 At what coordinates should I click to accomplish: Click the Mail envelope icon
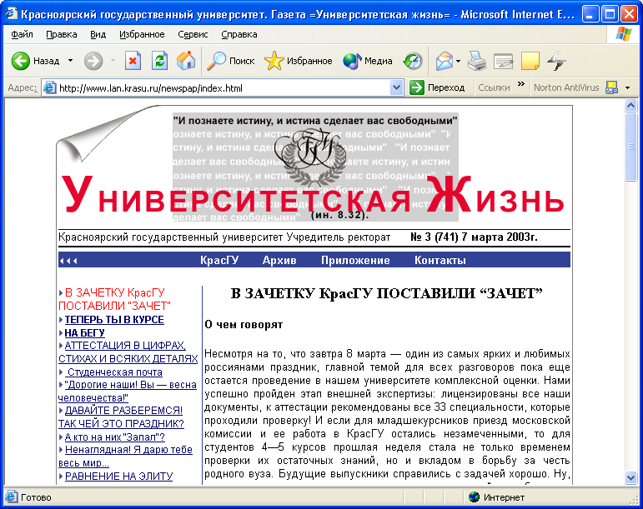(x=445, y=61)
